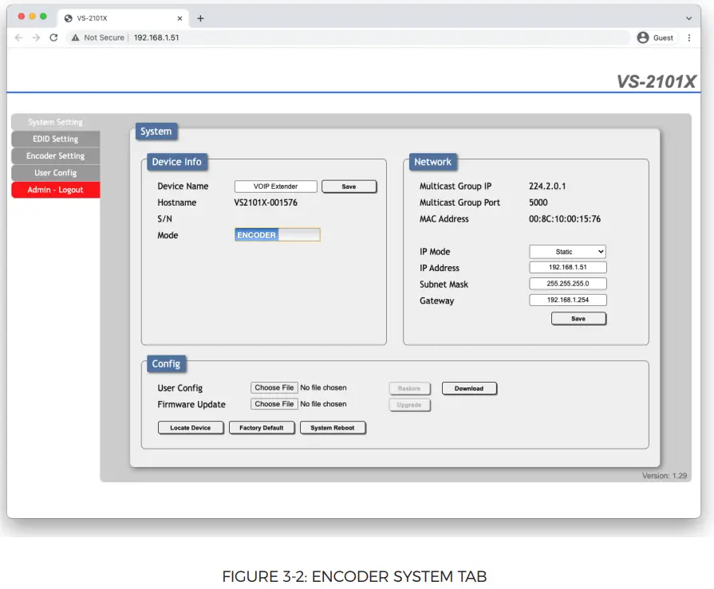The width and height of the screenshot is (714, 589).
Task: Click hostname text VS2101X-001576
Action: (x=266, y=202)
